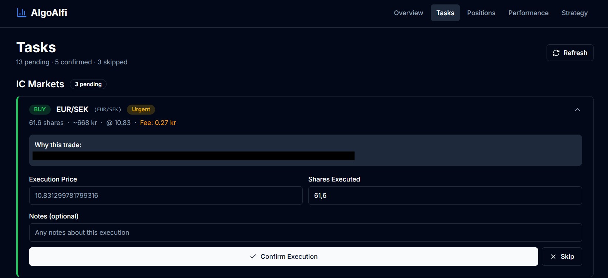This screenshot has width=608, height=278.
Task: Click the (EUR/SEK) ticker symbol text
Action: click(108, 109)
